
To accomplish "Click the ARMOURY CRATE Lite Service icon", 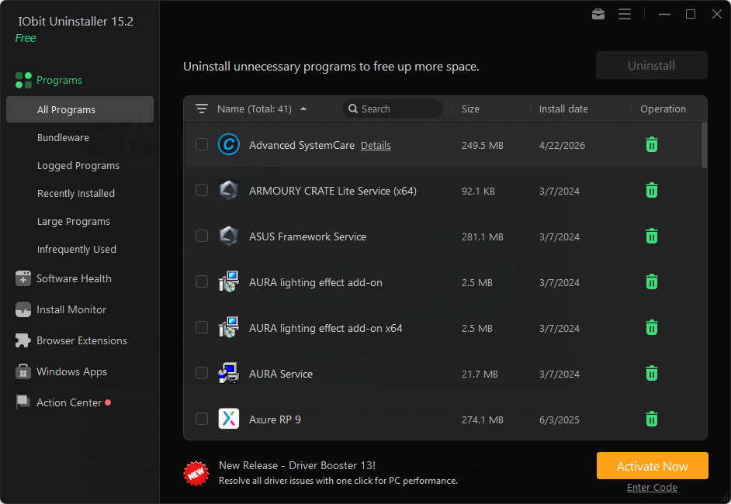I will [x=229, y=191].
